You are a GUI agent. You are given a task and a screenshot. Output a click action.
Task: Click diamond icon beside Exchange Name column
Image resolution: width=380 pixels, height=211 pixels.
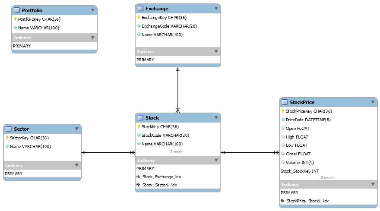coord(139,35)
